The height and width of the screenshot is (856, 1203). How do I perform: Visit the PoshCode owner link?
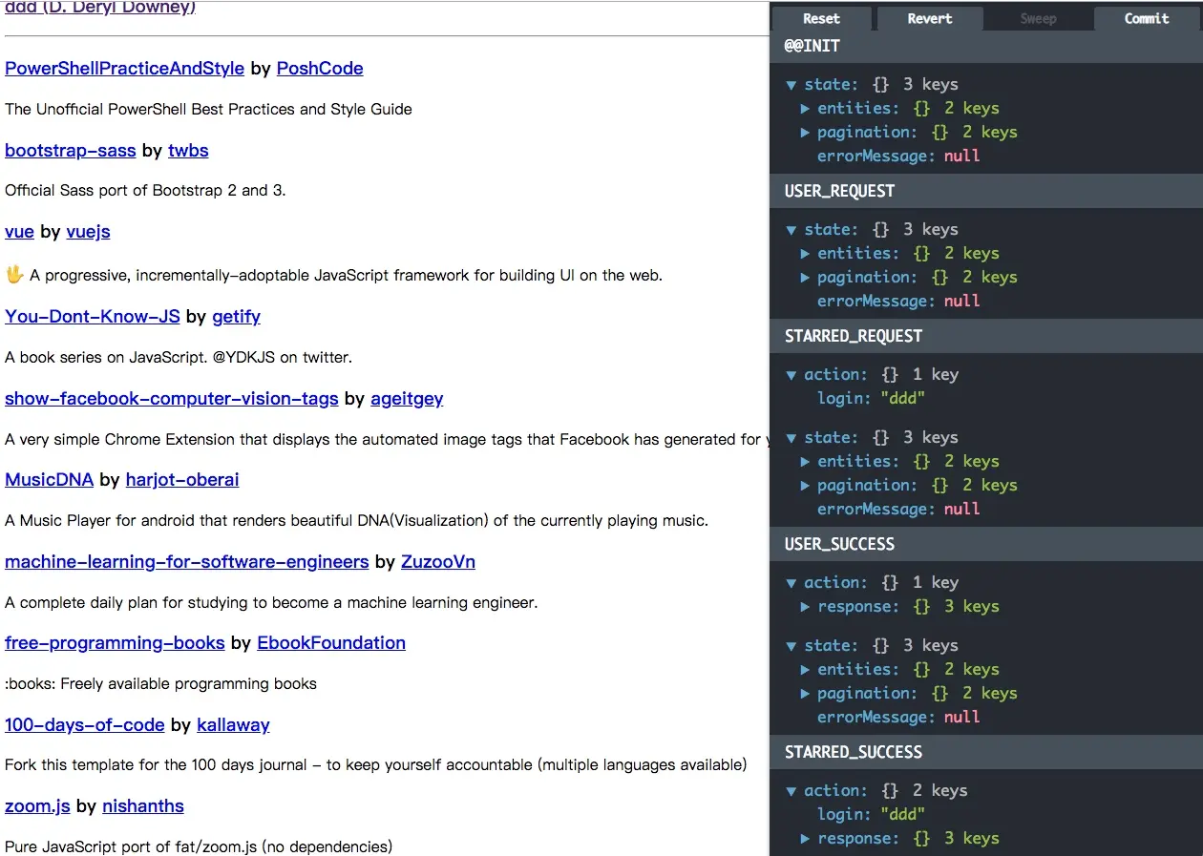[320, 69]
